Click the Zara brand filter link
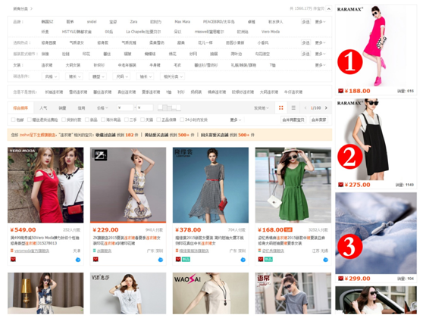Viewport: 423px width, 318px height. pos(133,21)
